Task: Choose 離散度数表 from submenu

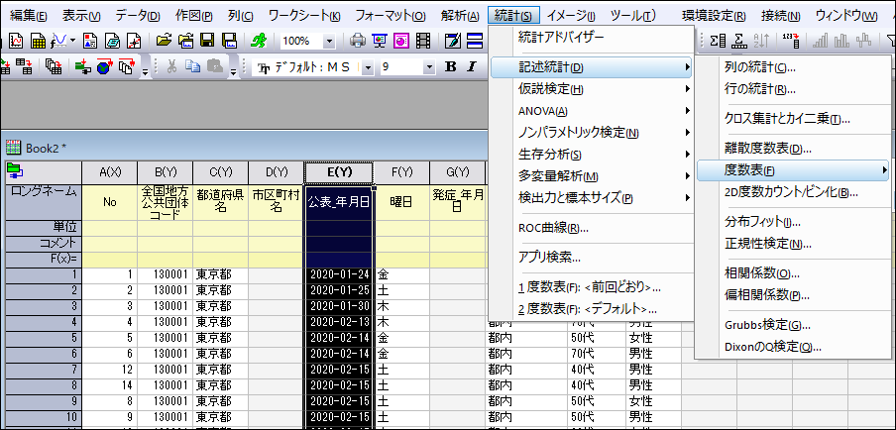Action: pyautogui.click(x=793, y=150)
